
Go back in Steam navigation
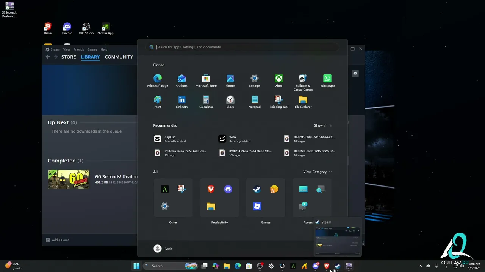click(x=48, y=57)
